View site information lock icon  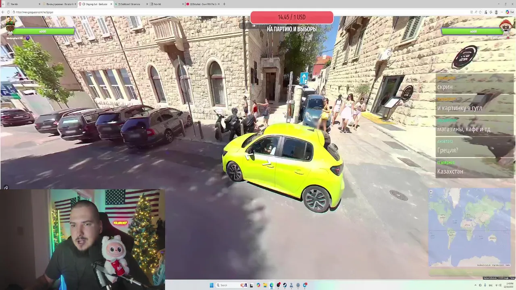(x=14, y=12)
